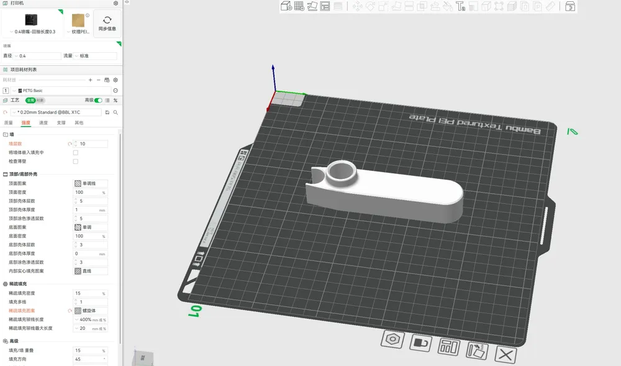Image resolution: width=621 pixels, height=366 pixels.
Task: Switch process scope to 全局
Action: pos(30,100)
